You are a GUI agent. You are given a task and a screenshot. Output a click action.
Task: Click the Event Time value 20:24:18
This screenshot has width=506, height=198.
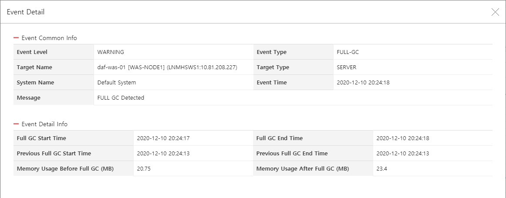tap(363, 83)
